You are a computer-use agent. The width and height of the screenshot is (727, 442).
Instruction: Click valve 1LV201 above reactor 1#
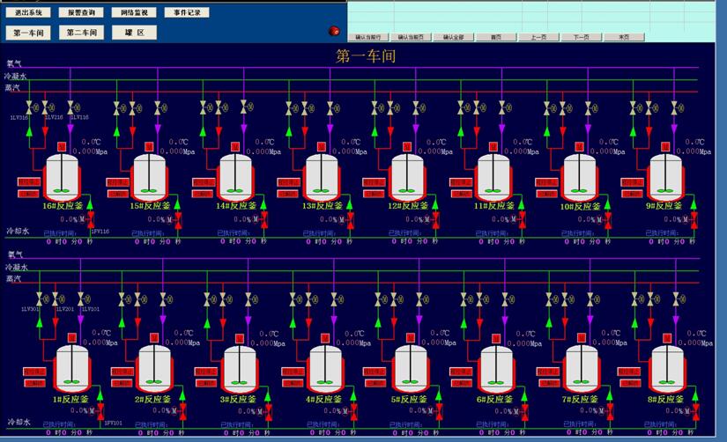[x=56, y=299]
